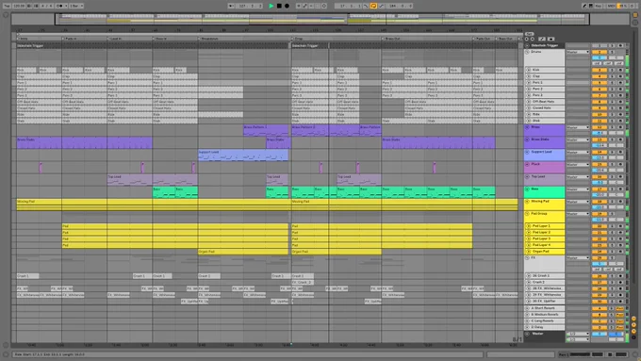Jump to the Breakdown locator
Screen dimensions: 641x361
pos(209,39)
